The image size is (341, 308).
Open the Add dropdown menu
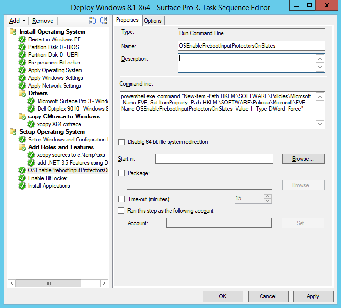coord(17,21)
